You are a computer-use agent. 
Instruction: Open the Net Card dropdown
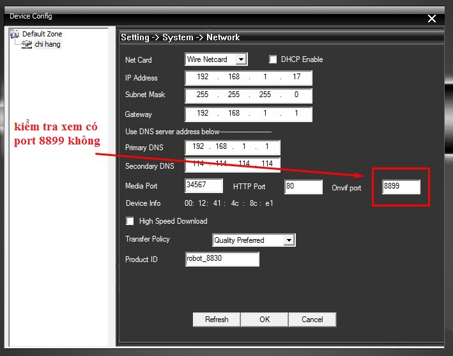pyautogui.click(x=241, y=59)
